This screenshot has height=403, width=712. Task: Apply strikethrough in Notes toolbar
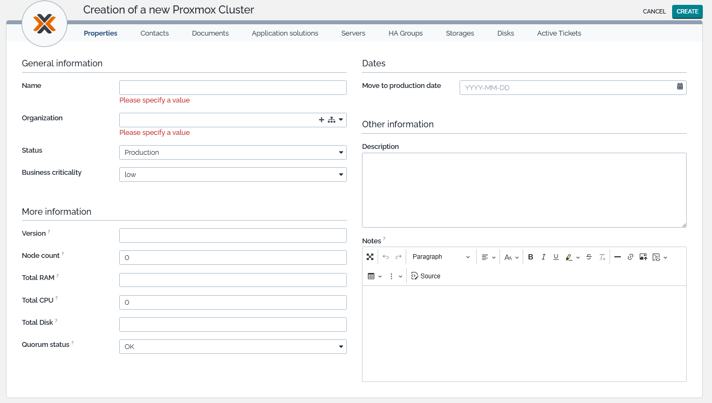589,257
